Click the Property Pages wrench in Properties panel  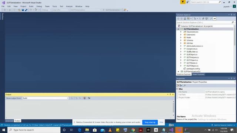pyautogui.click(x=184, y=85)
